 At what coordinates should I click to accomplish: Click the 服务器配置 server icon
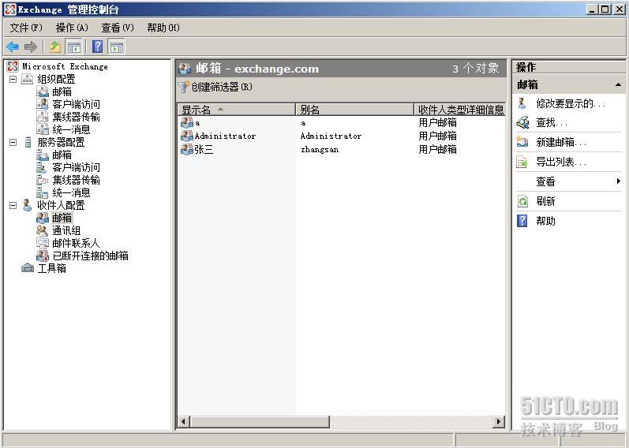coord(28,142)
